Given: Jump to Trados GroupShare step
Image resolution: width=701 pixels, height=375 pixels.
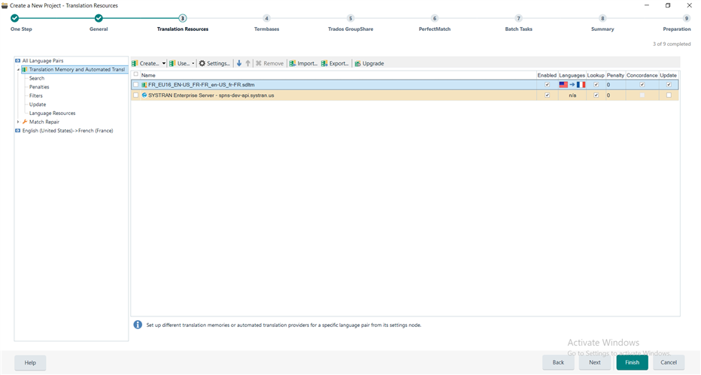Looking at the screenshot, I should [x=350, y=18].
